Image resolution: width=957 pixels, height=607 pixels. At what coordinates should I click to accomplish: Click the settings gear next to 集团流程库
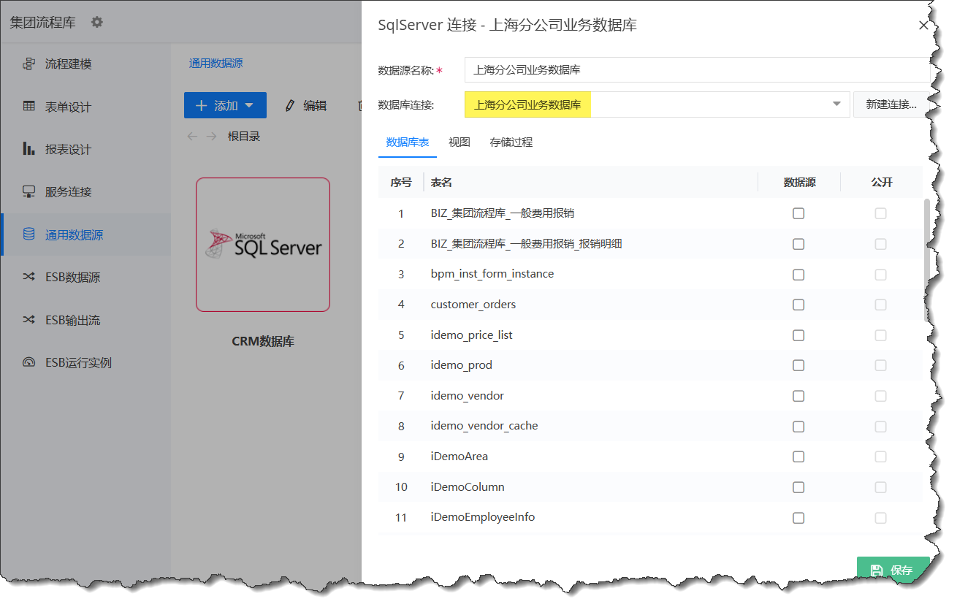point(97,23)
